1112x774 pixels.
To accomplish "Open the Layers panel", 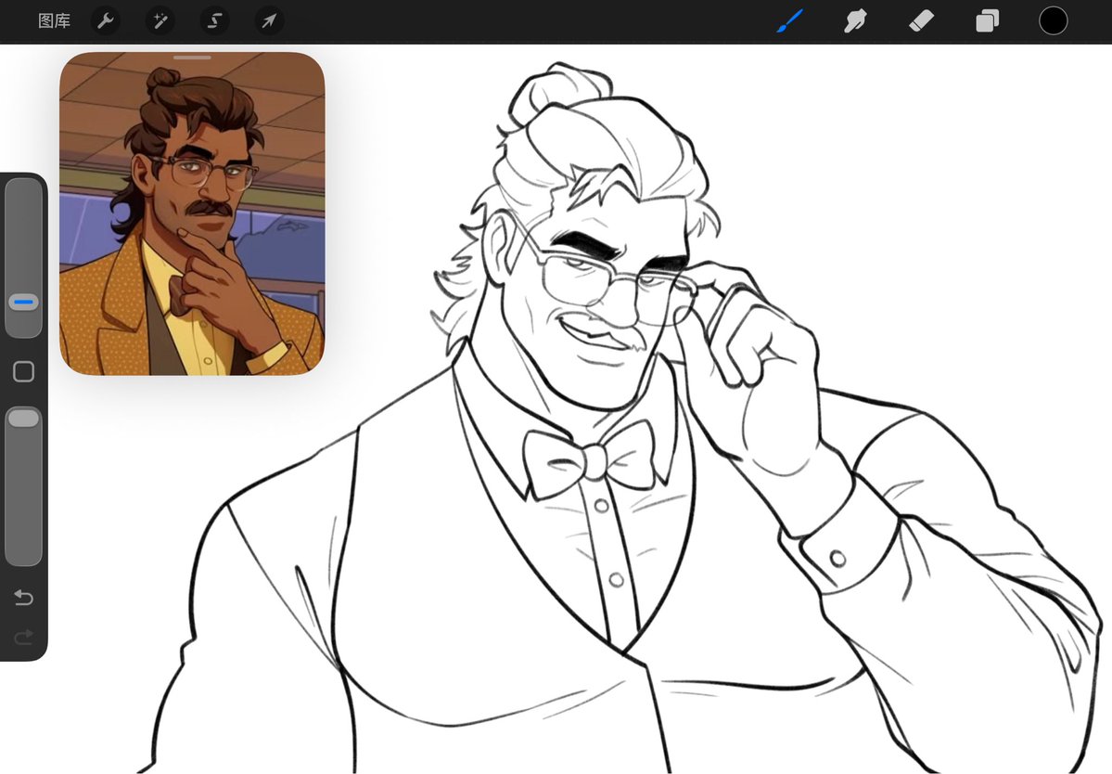I will [x=987, y=21].
